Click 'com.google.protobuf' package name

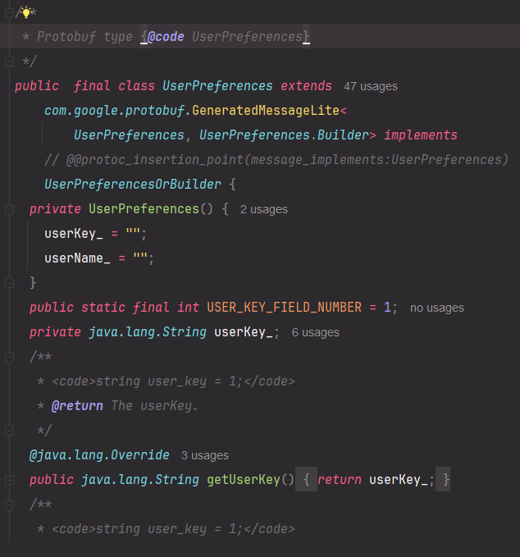click(x=114, y=111)
